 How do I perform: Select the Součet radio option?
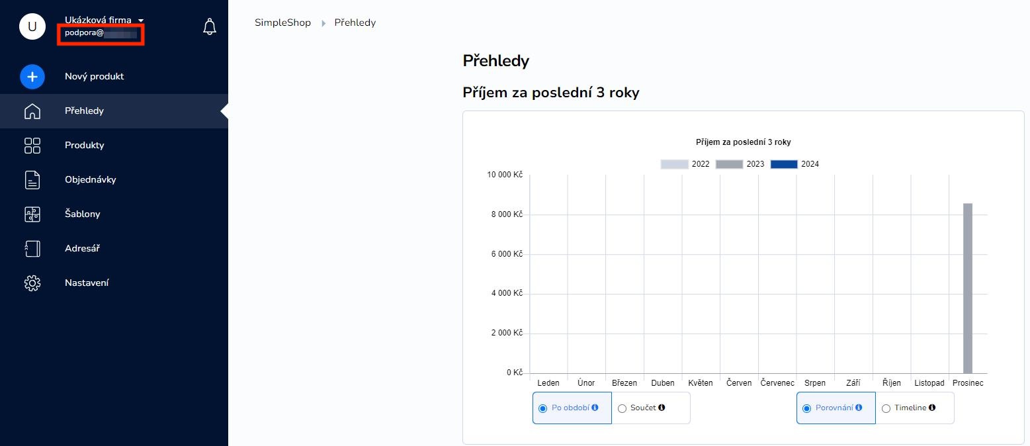click(622, 408)
